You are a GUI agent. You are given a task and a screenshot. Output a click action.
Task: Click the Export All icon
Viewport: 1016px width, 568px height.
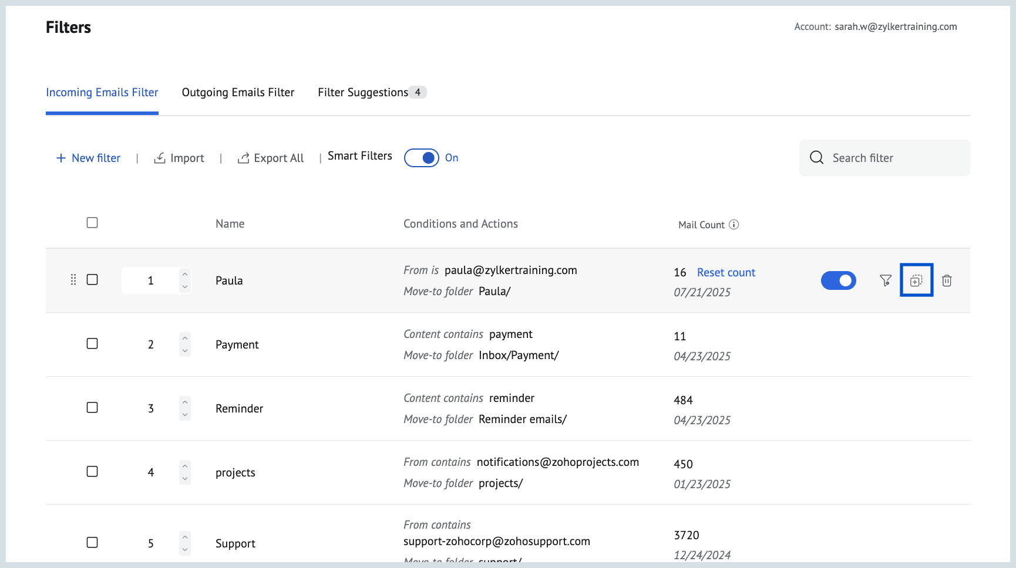click(x=243, y=158)
